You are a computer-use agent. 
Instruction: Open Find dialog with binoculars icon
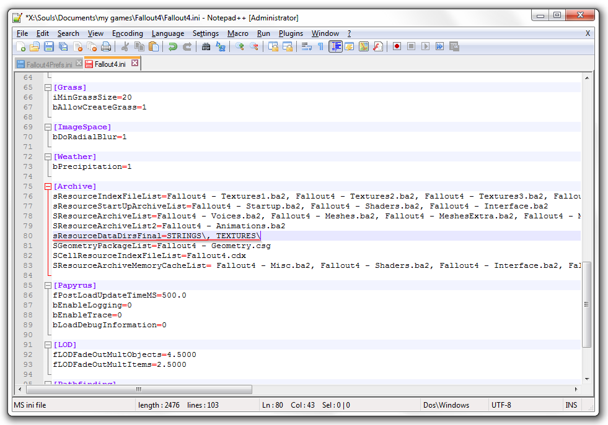pyautogui.click(x=206, y=47)
